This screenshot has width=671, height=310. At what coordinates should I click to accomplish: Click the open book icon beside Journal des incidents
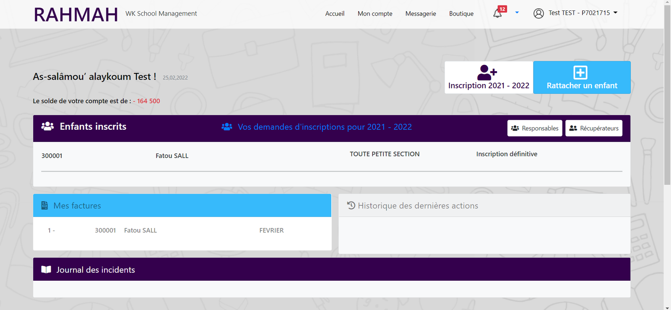46,270
